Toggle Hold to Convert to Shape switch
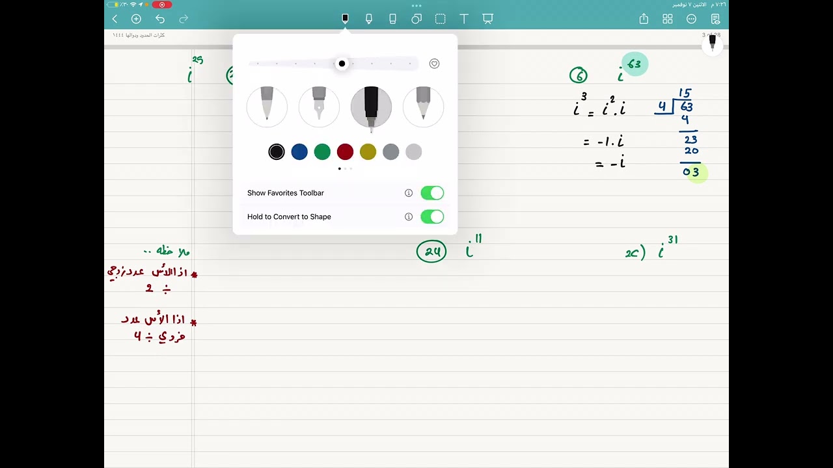833x468 pixels. pos(432,217)
